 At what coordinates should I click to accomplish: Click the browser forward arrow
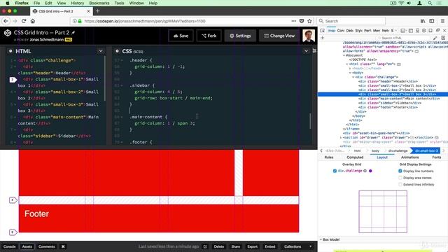click(15, 21)
